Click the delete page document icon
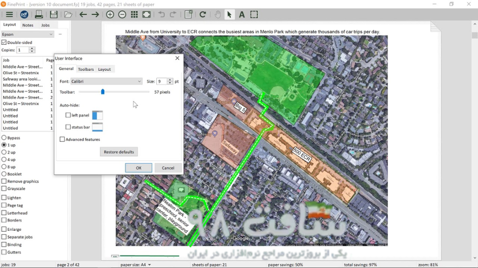478x268 pixels. 189,14
